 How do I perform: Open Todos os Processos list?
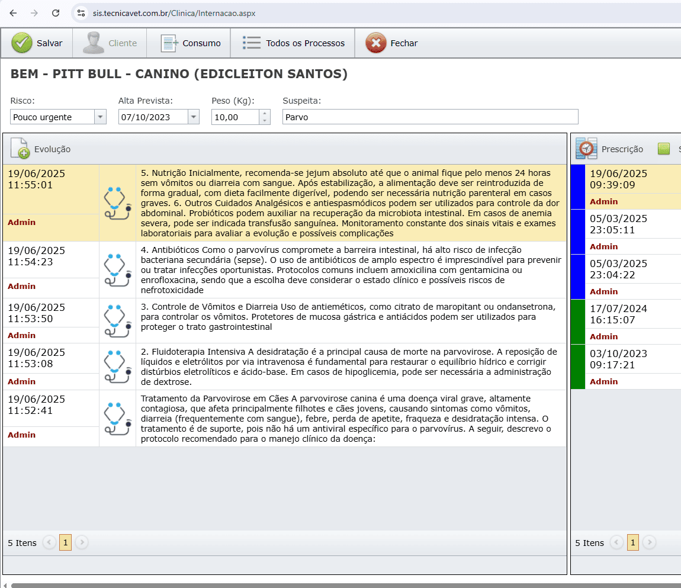pyautogui.click(x=294, y=43)
